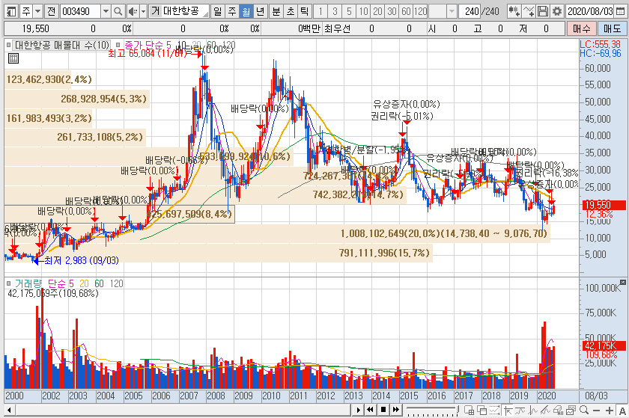Image resolution: width=629 pixels, height=418 pixels.
Task: Stop chart replay
Action: click(383, 410)
